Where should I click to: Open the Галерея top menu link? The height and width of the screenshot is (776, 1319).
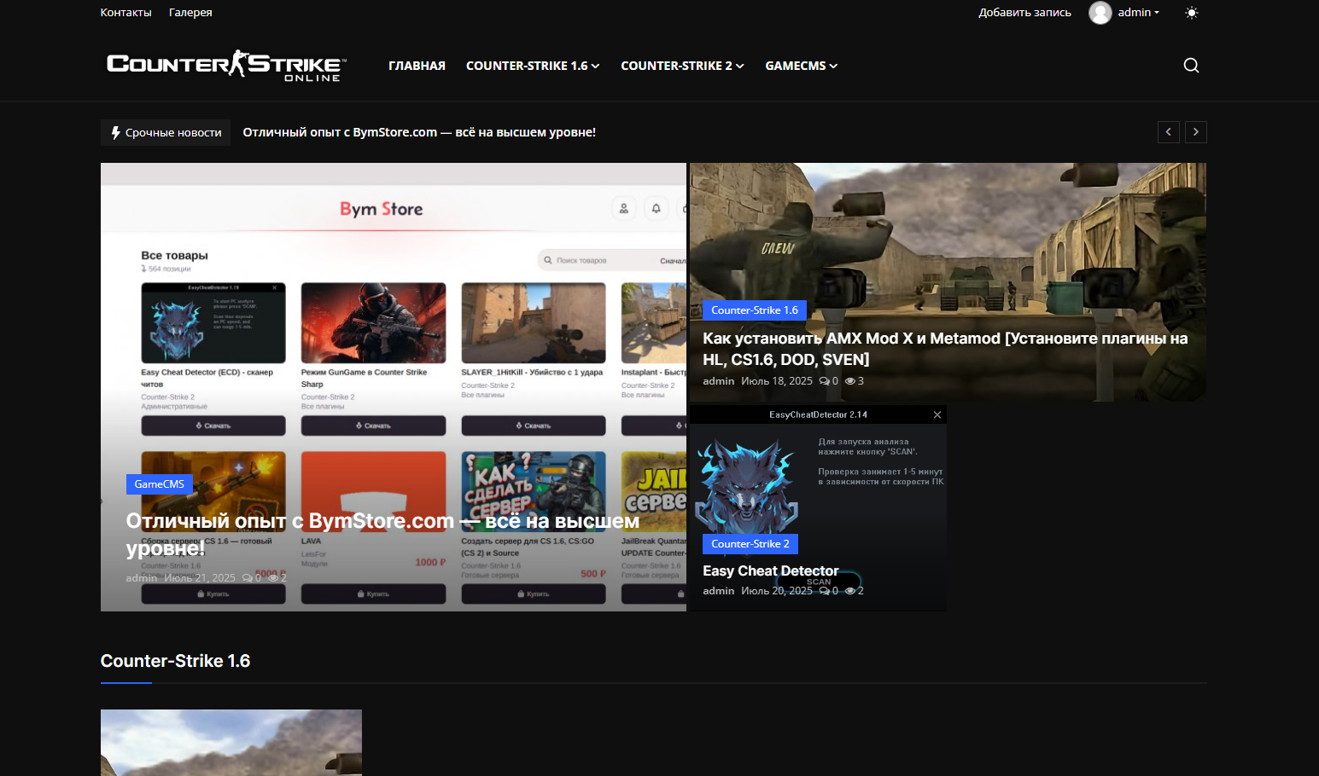click(x=190, y=13)
